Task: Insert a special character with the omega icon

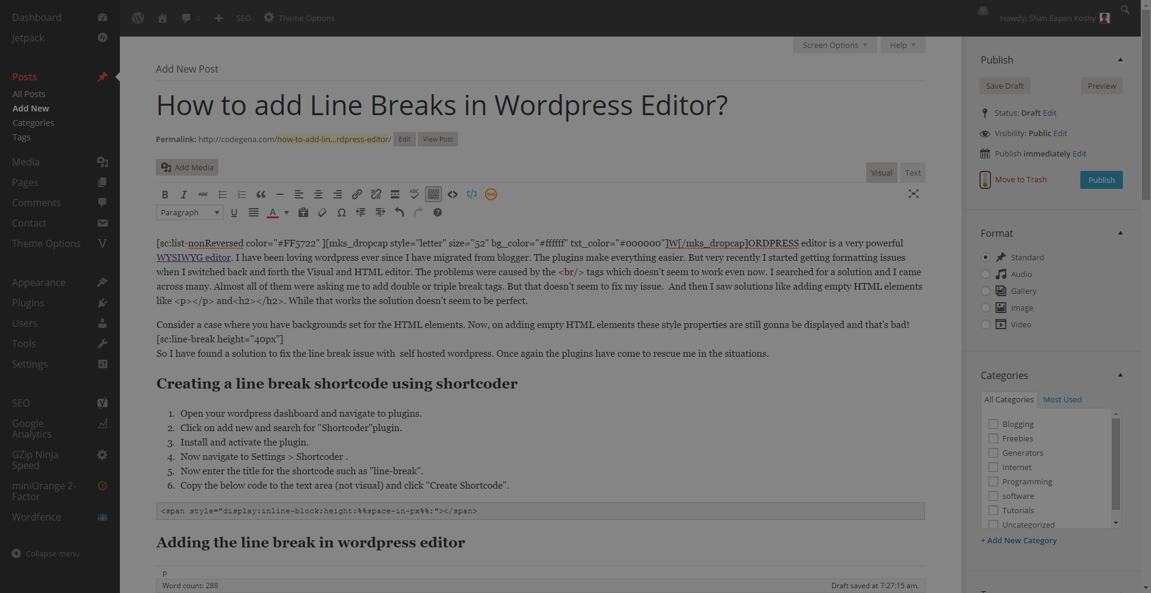Action: click(x=342, y=212)
